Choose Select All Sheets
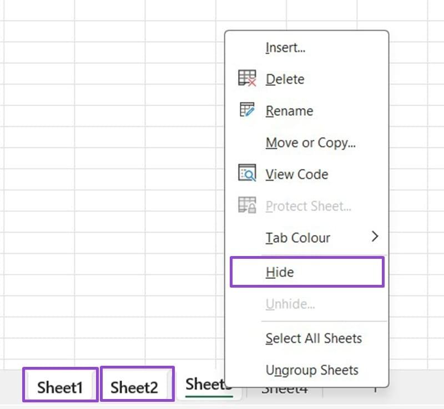Screen dimensions: 444x409 coord(314,338)
